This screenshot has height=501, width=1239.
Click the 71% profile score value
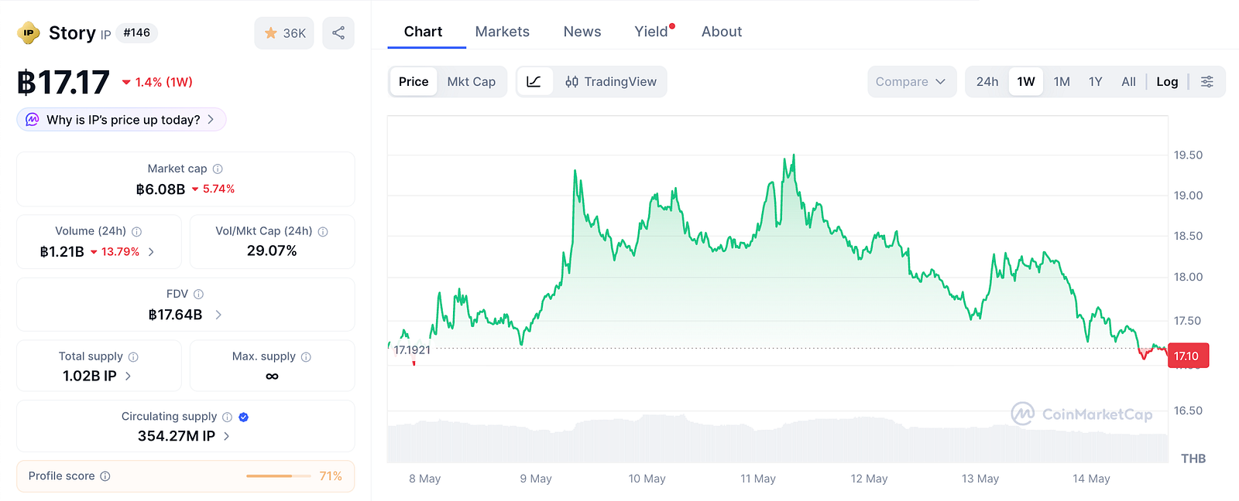331,476
